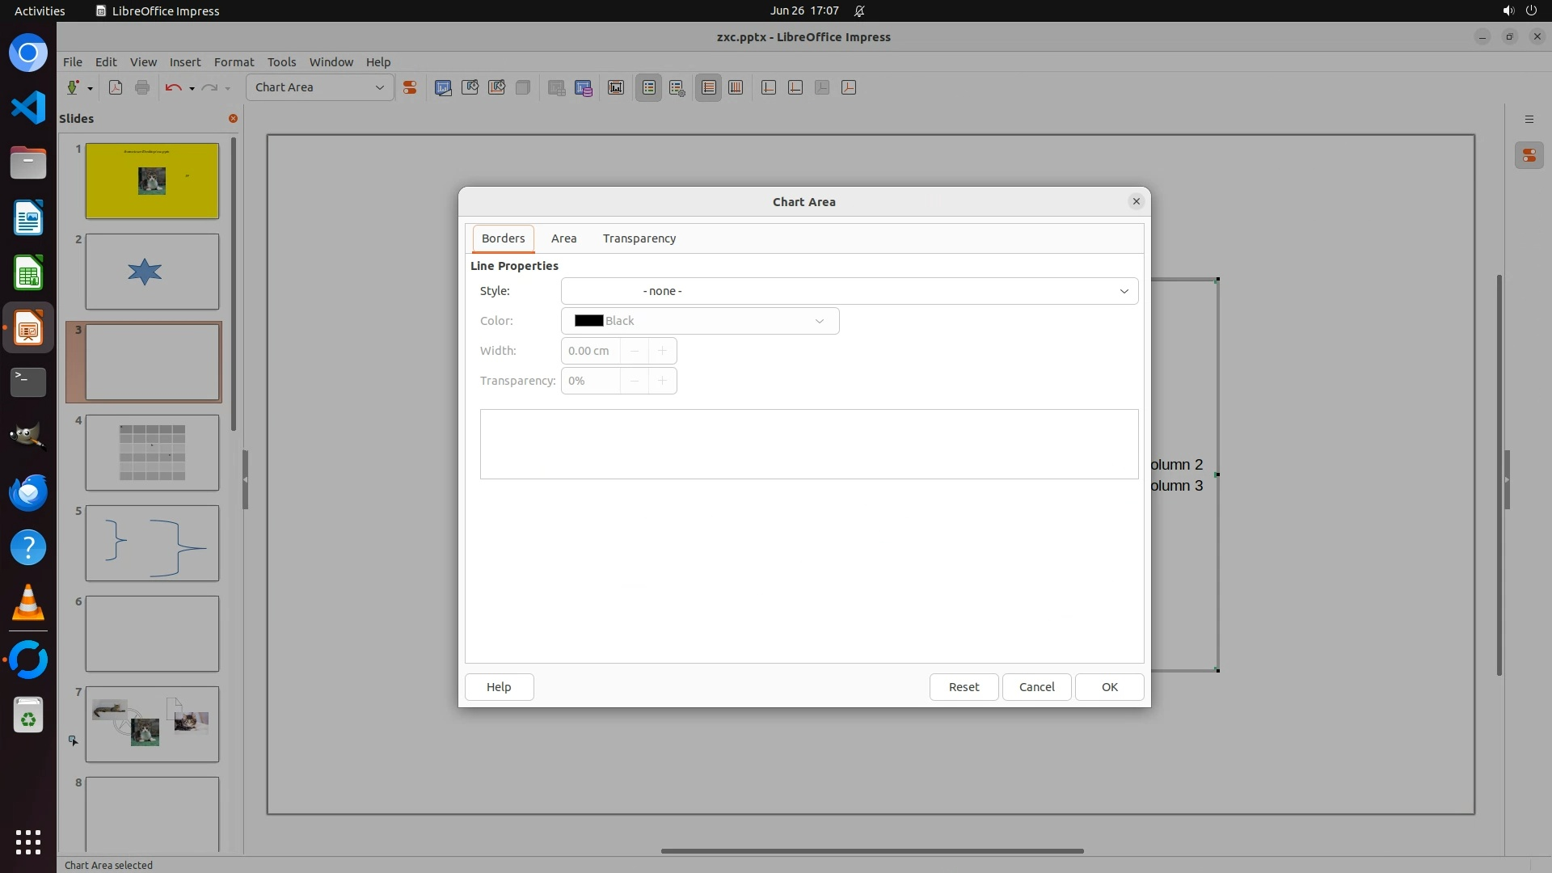
Task: Open the Chart Type icon
Action: tap(443, 87)
